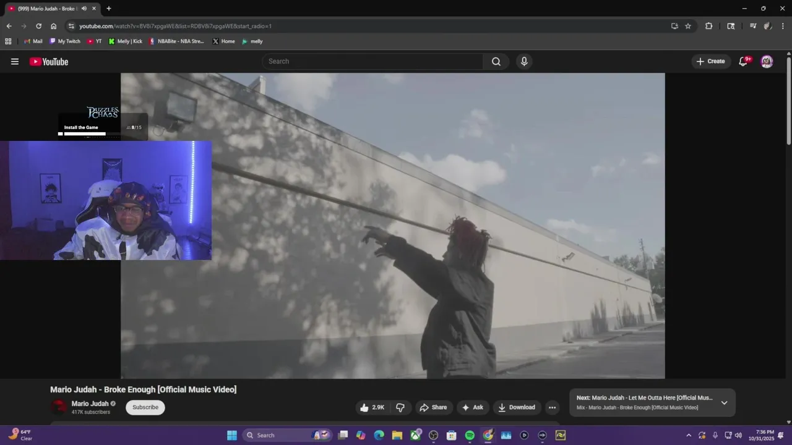
Task: Open the X Home bookmark
Action: click(223, 41)
